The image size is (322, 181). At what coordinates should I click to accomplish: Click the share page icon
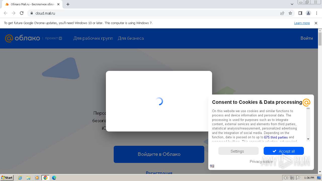click(282, 13)
